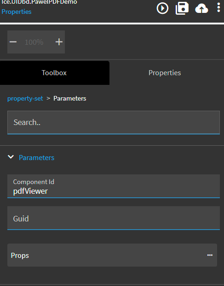Click the 100% zoom level value
This screenshot has height=286, width=224.
click(34, 42)
